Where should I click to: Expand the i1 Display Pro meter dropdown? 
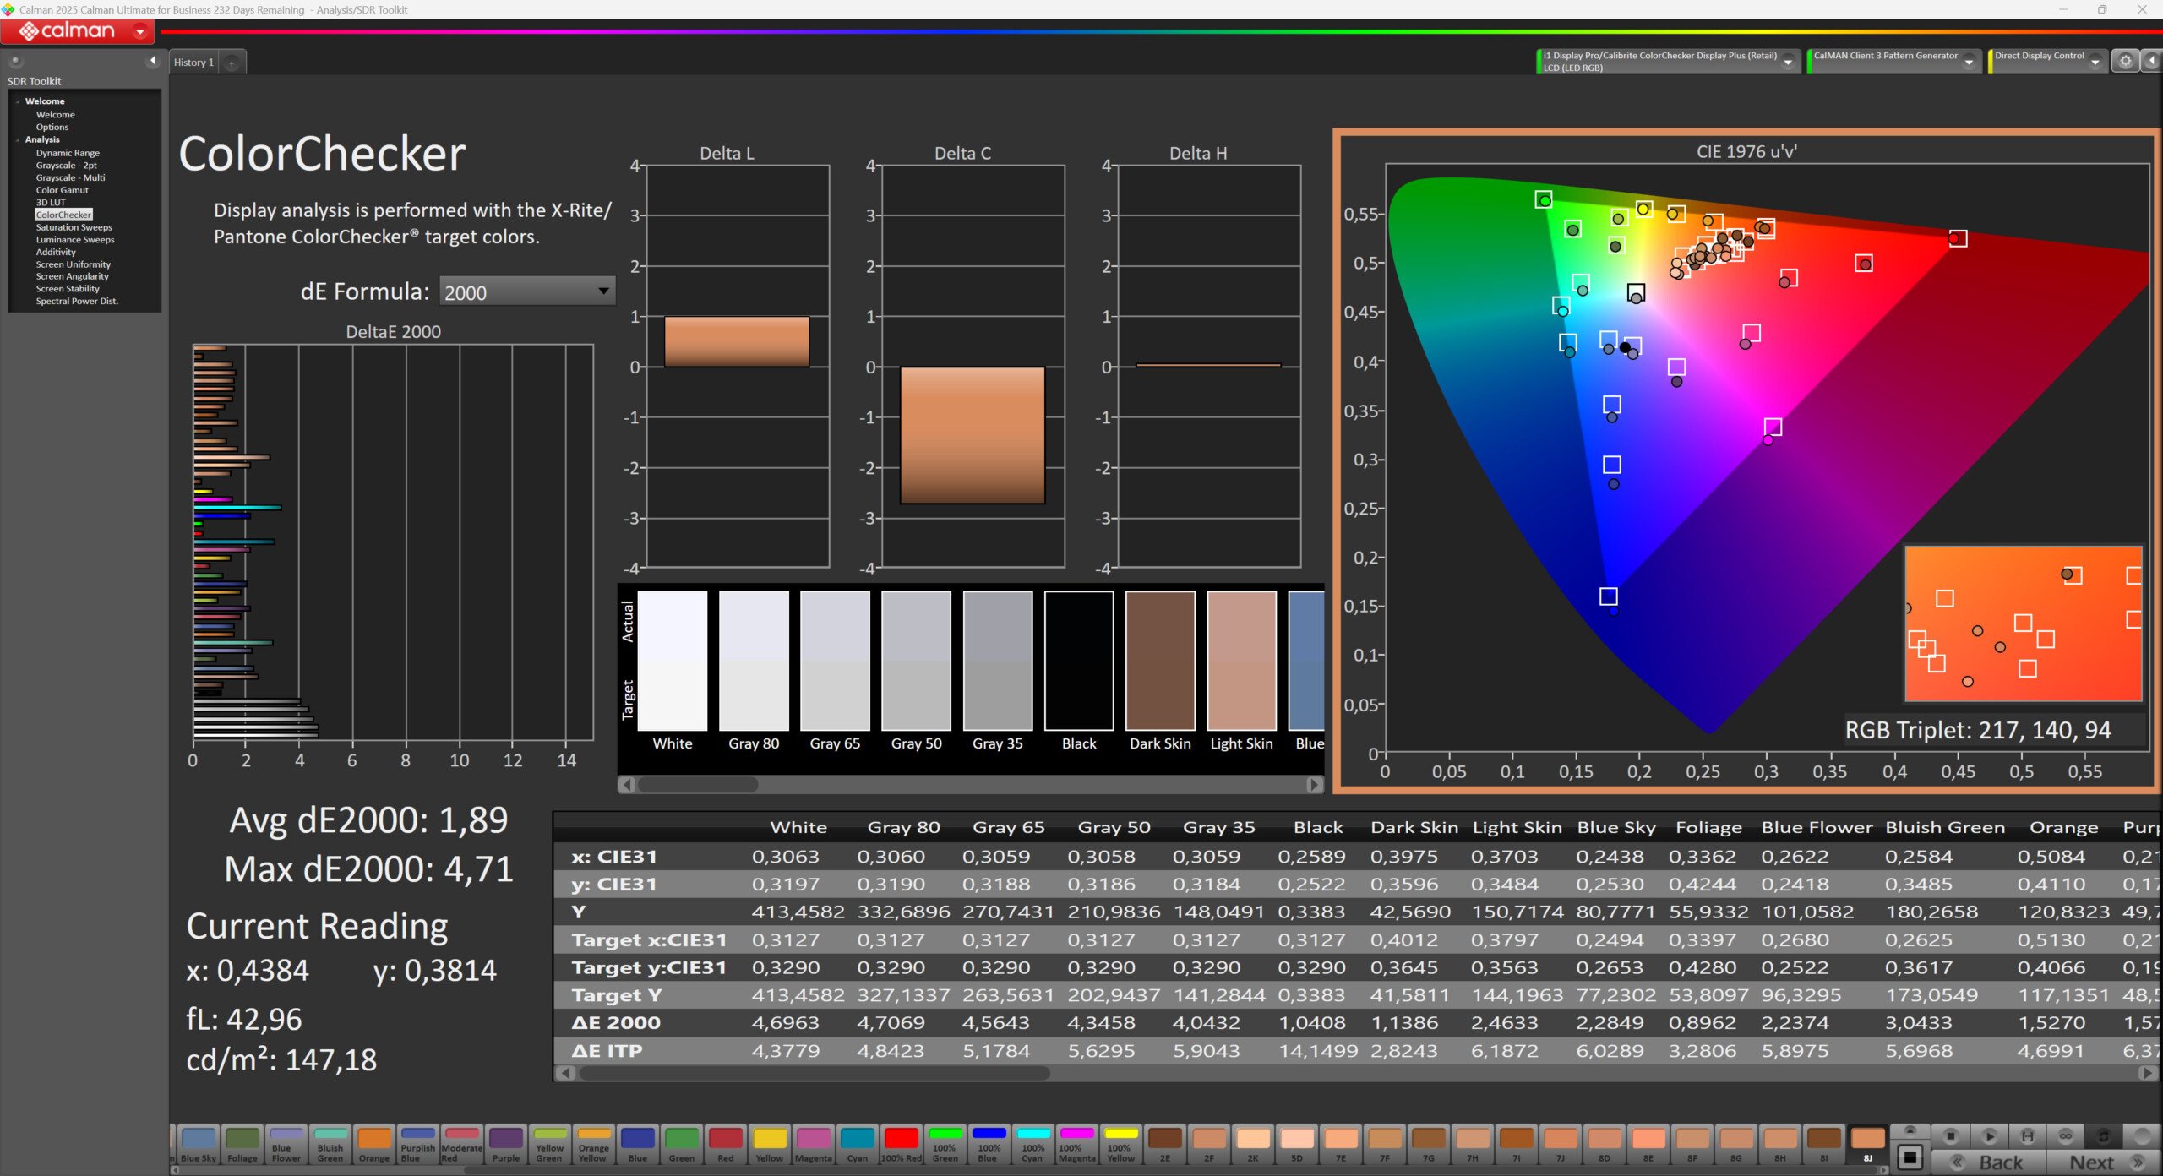(1788, 62)
